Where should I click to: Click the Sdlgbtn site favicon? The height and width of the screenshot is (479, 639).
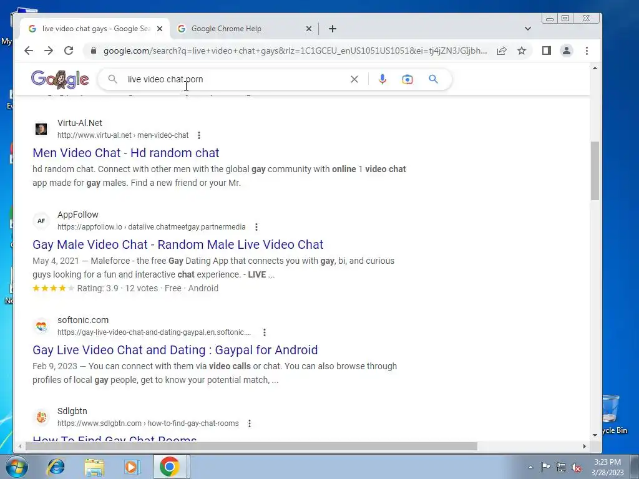41,417
